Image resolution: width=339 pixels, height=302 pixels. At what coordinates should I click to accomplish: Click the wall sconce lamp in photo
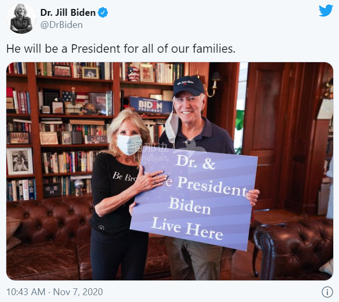213,84
